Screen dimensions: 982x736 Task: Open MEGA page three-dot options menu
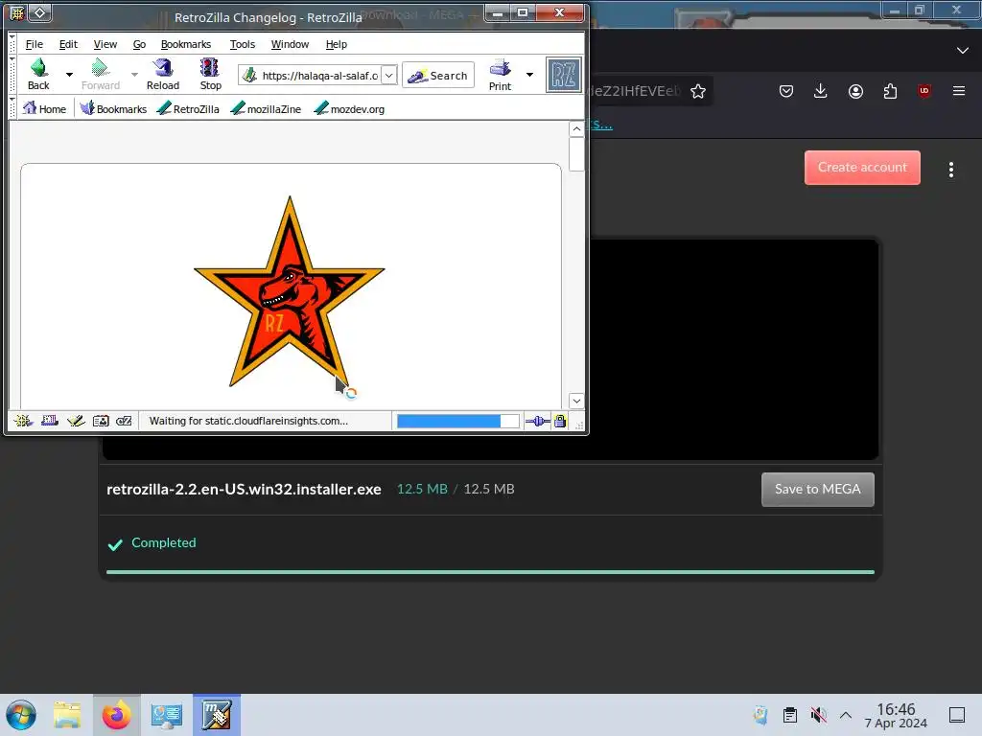[x=950, y=170]
